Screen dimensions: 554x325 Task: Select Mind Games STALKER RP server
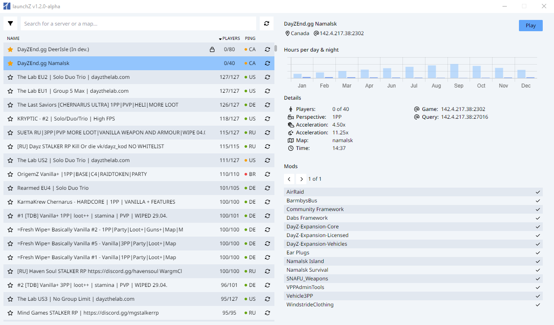pos(138,313)
